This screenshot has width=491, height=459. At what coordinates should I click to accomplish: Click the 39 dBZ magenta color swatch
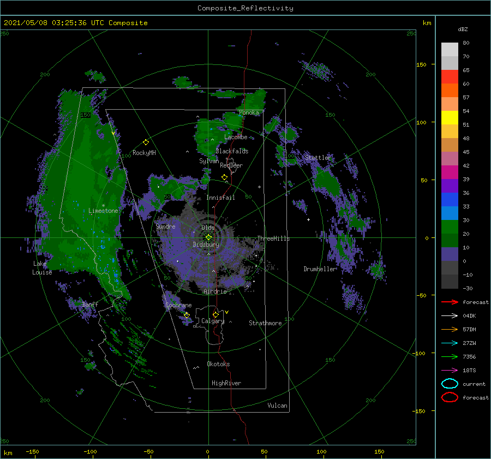tap(450, 172)
